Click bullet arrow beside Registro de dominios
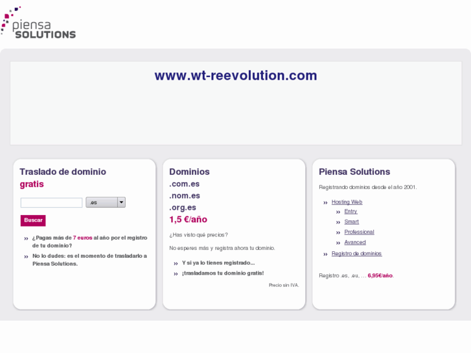 tap(325, 254)
